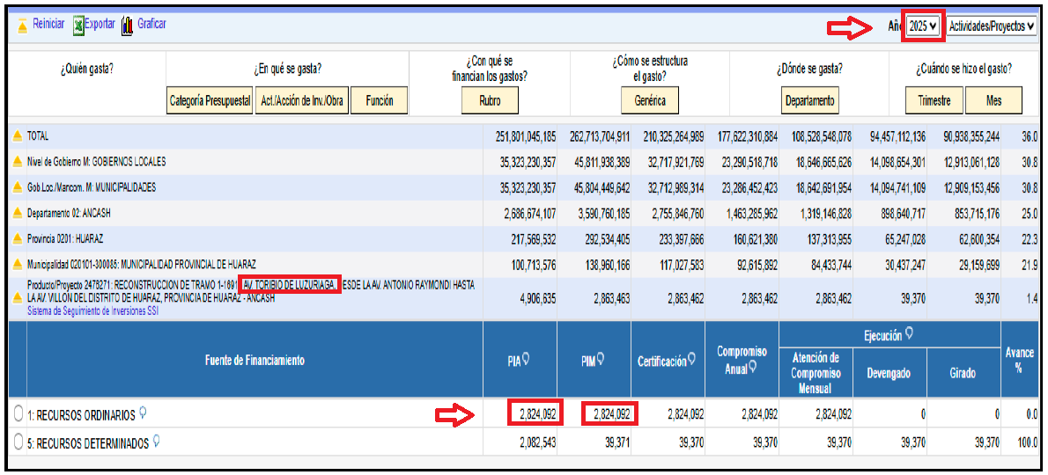Click the Trimestre button
Screen dimensions: 1048x475
[934, 101]
